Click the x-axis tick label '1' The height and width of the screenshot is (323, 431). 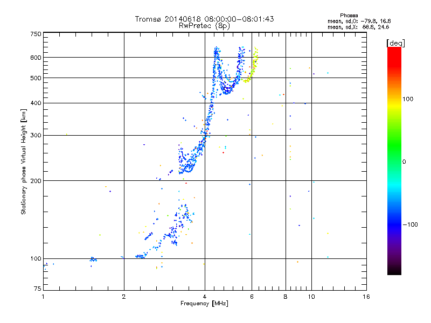[x=43, y=297]
